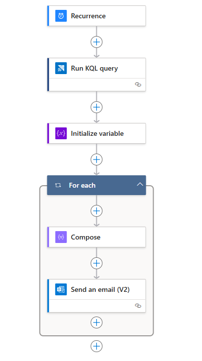Click the Run KQL query connector icon

(x=61, y=68)
